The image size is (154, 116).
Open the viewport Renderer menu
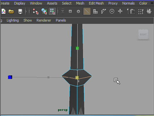pyautogui.click(x=44, y=20)
